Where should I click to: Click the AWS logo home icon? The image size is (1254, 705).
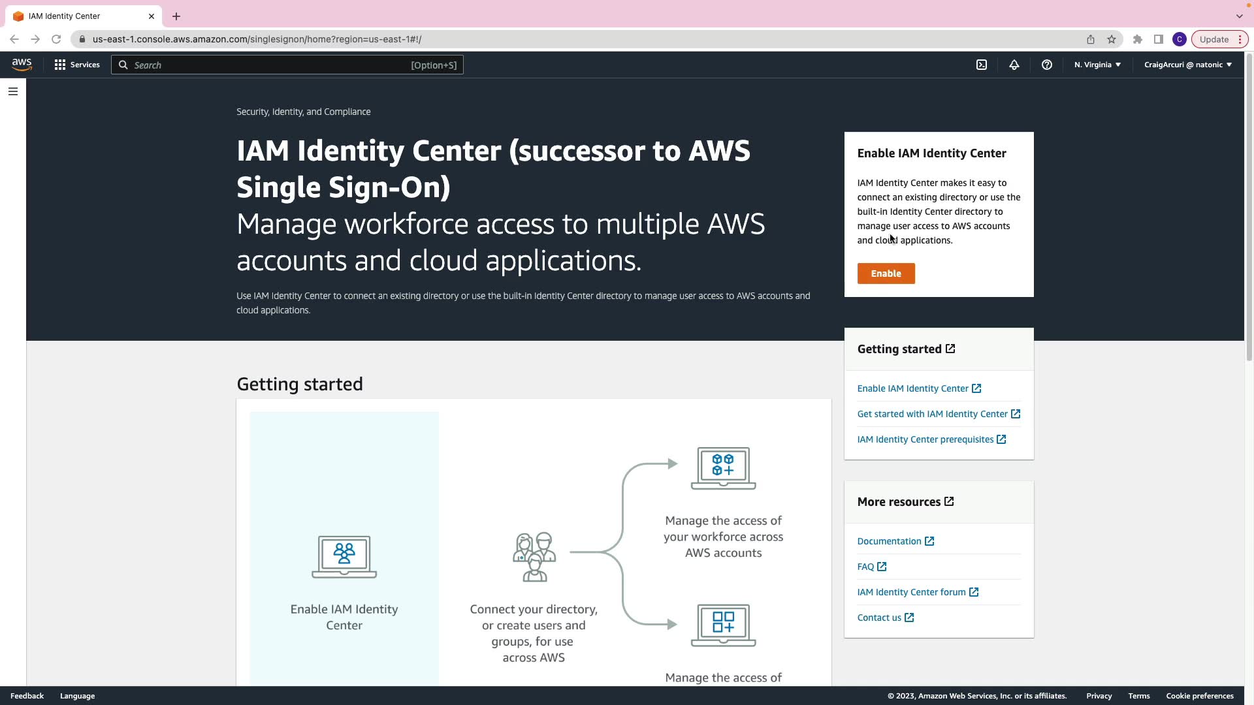tap(22, 65)
